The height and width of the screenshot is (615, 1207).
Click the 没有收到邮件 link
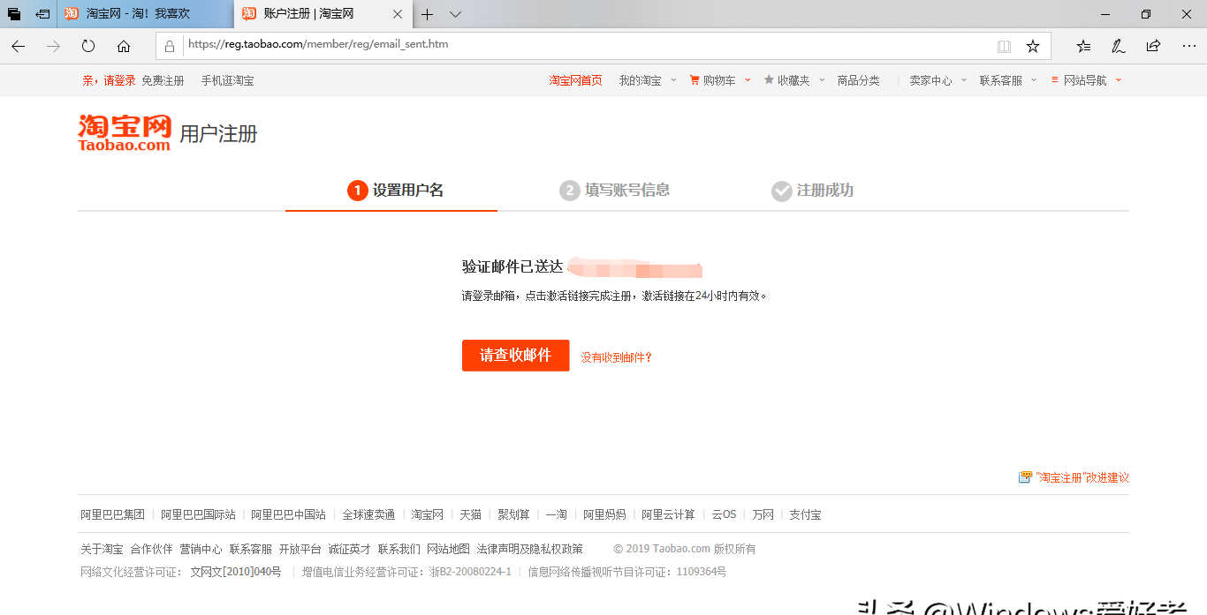[616, 356]
